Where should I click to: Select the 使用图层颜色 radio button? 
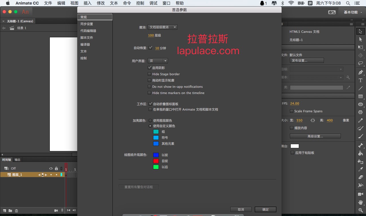point(150,121)
